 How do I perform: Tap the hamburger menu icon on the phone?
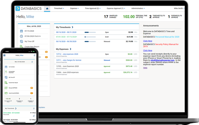click(4, 55)
